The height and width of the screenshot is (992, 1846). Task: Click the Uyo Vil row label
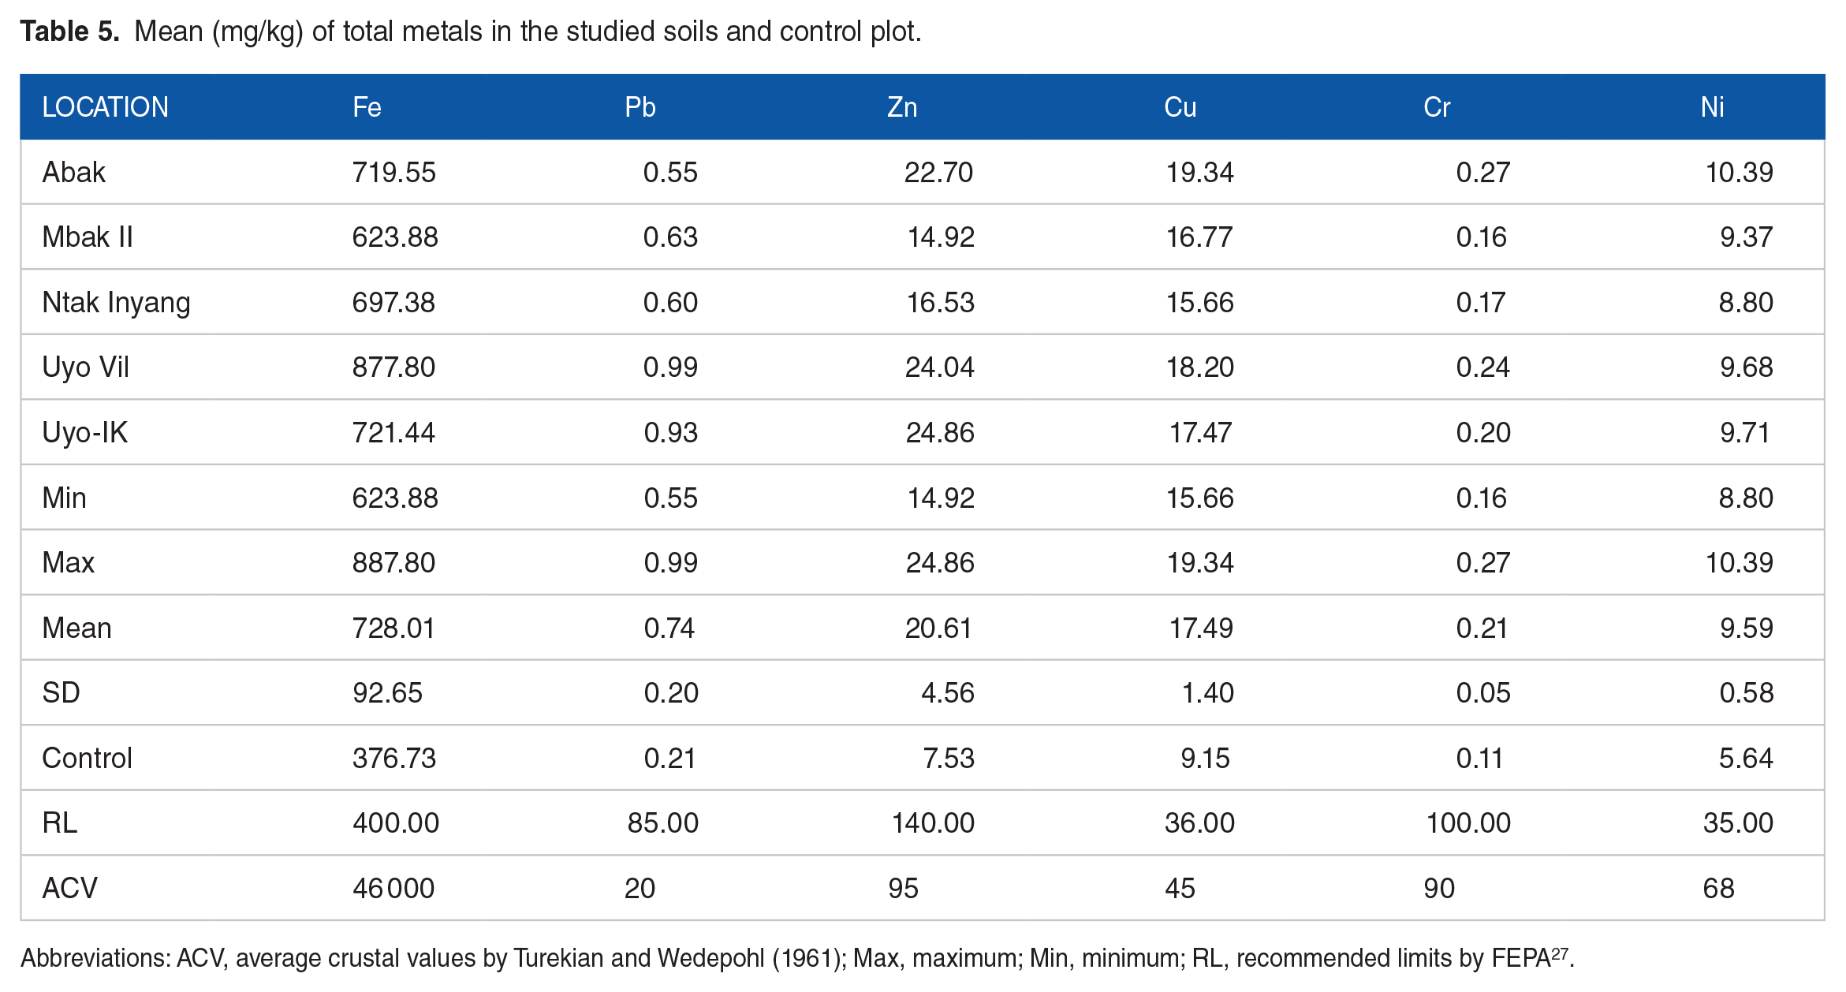pos(85,367)
